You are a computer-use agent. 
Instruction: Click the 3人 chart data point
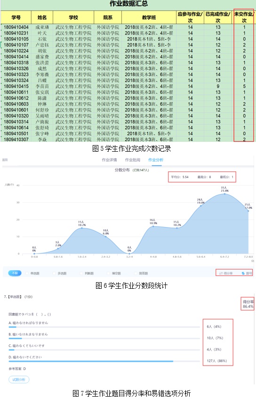click(x=58, y=249)
